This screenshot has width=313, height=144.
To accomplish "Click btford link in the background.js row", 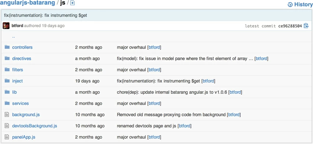I will (234, 115).
